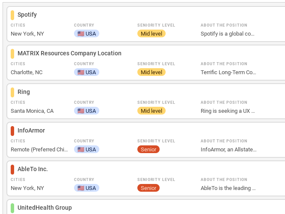Click the red color bar beside InfoArmor
Viewport: 285px width, 214px height.
(x=12, y=131)
